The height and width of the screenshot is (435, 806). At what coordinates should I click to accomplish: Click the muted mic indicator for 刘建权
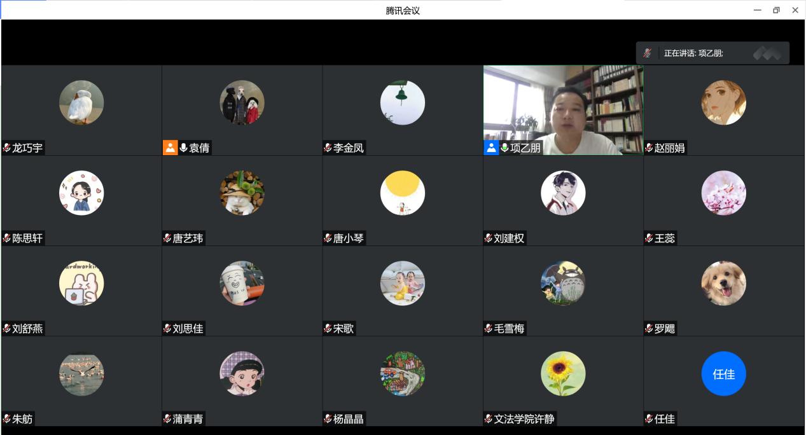pyautogui.click(x=489, y=238)
